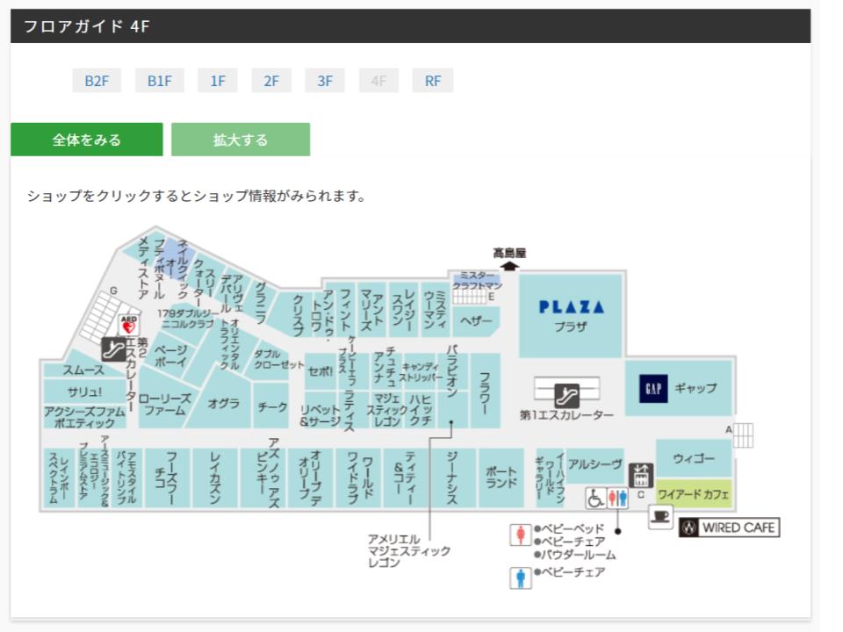Open the ハピイックチ shop on the map
This screenshot has height=632, width=843.
420,410
